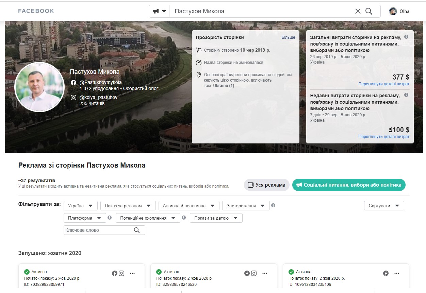
Task: Switch to the Уся реклама tab
Action: [267, 185]
